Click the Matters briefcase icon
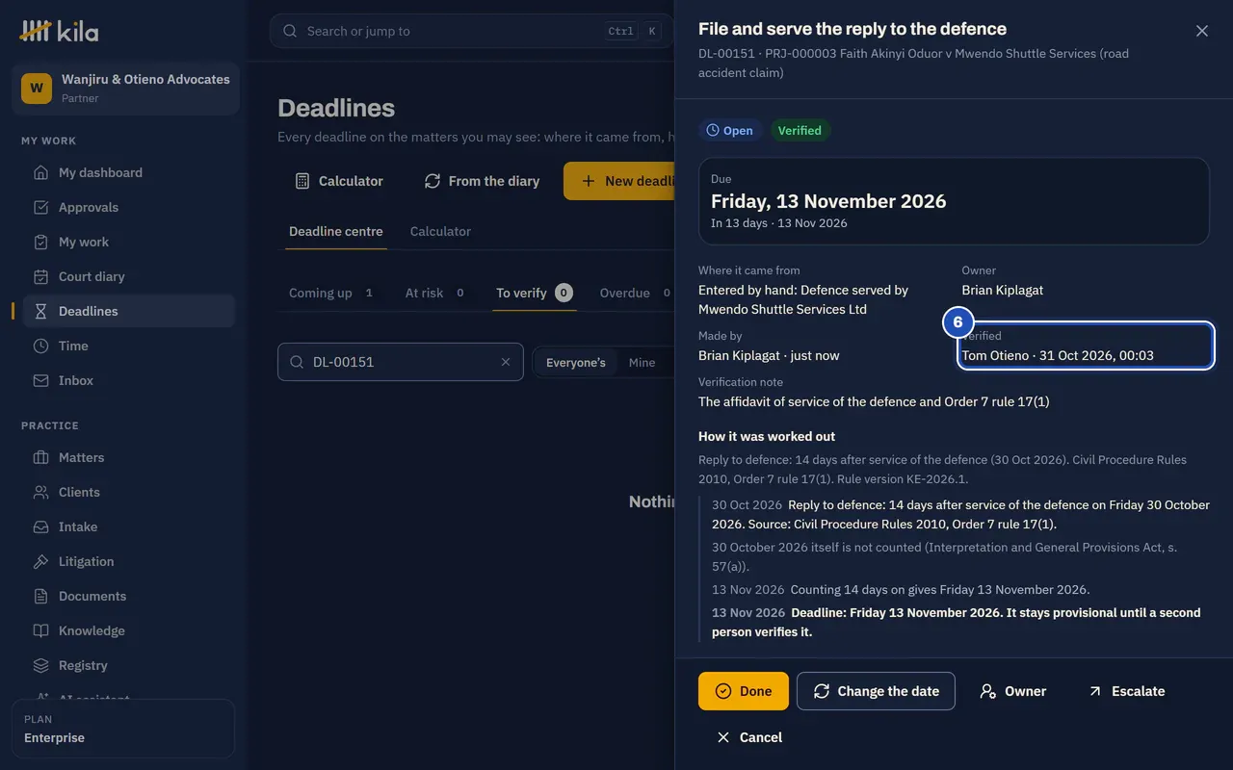The image size is (1233, 770). [x=40, y=457]
